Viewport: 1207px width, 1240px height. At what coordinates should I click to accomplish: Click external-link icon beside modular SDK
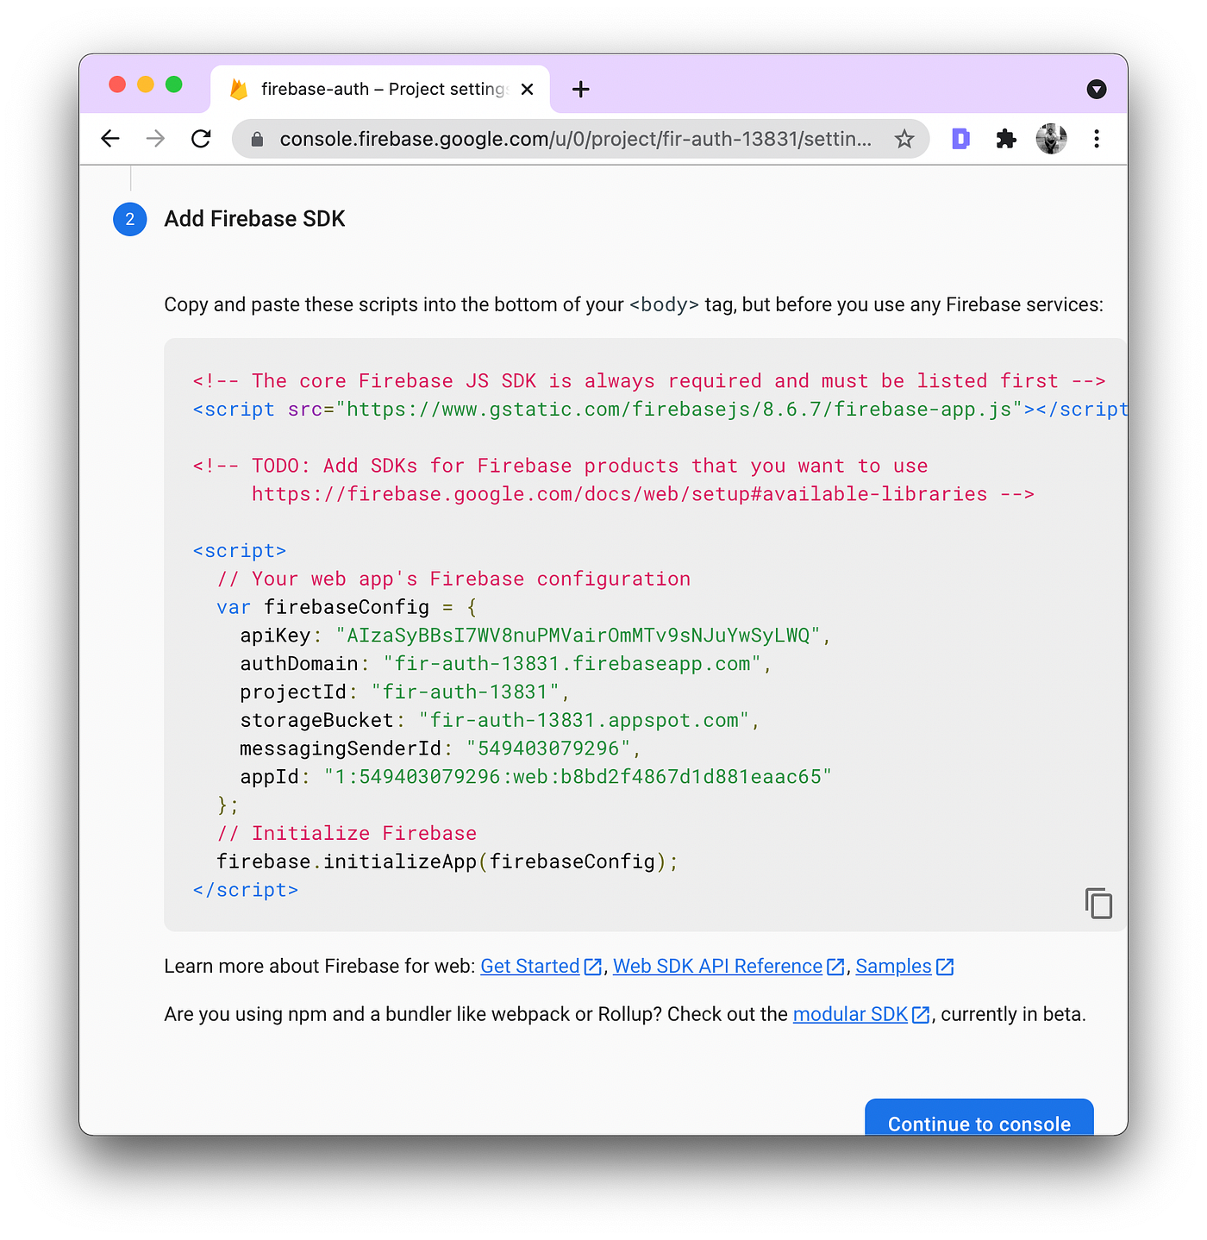[x=921, y=1015]
